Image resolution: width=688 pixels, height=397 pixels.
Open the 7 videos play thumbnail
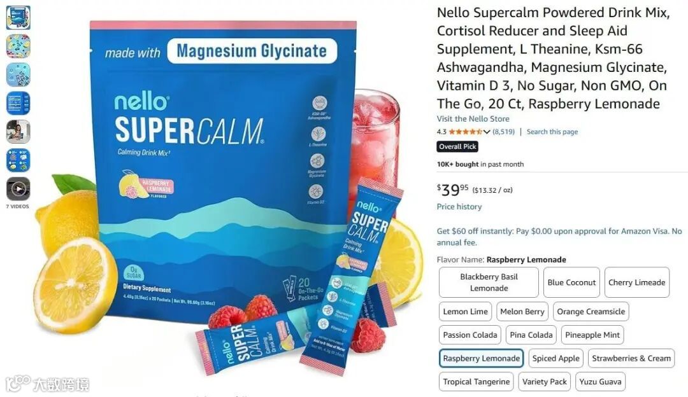(x=18, y=189)
